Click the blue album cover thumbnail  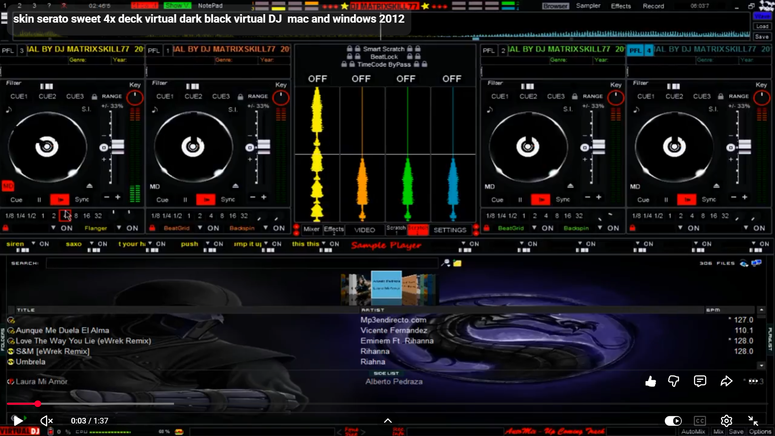386,285
